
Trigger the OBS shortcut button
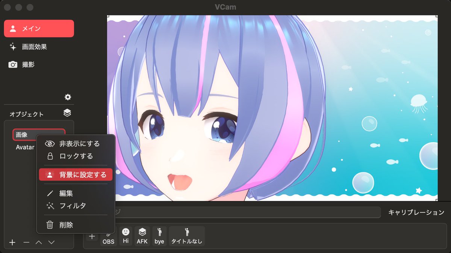(x=108, y=236)
